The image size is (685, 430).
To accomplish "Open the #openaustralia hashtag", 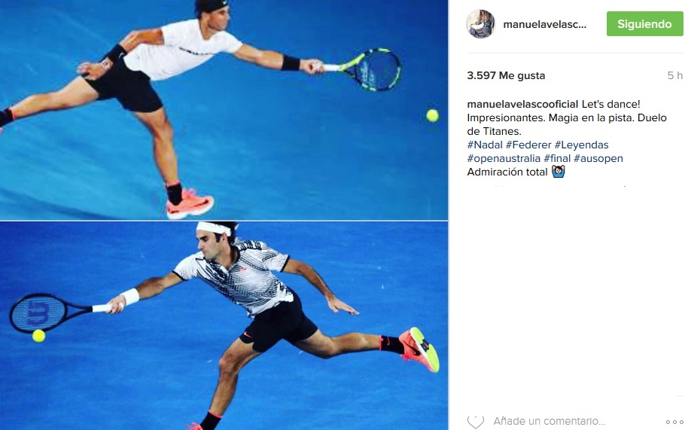I will tap(504, 158).
